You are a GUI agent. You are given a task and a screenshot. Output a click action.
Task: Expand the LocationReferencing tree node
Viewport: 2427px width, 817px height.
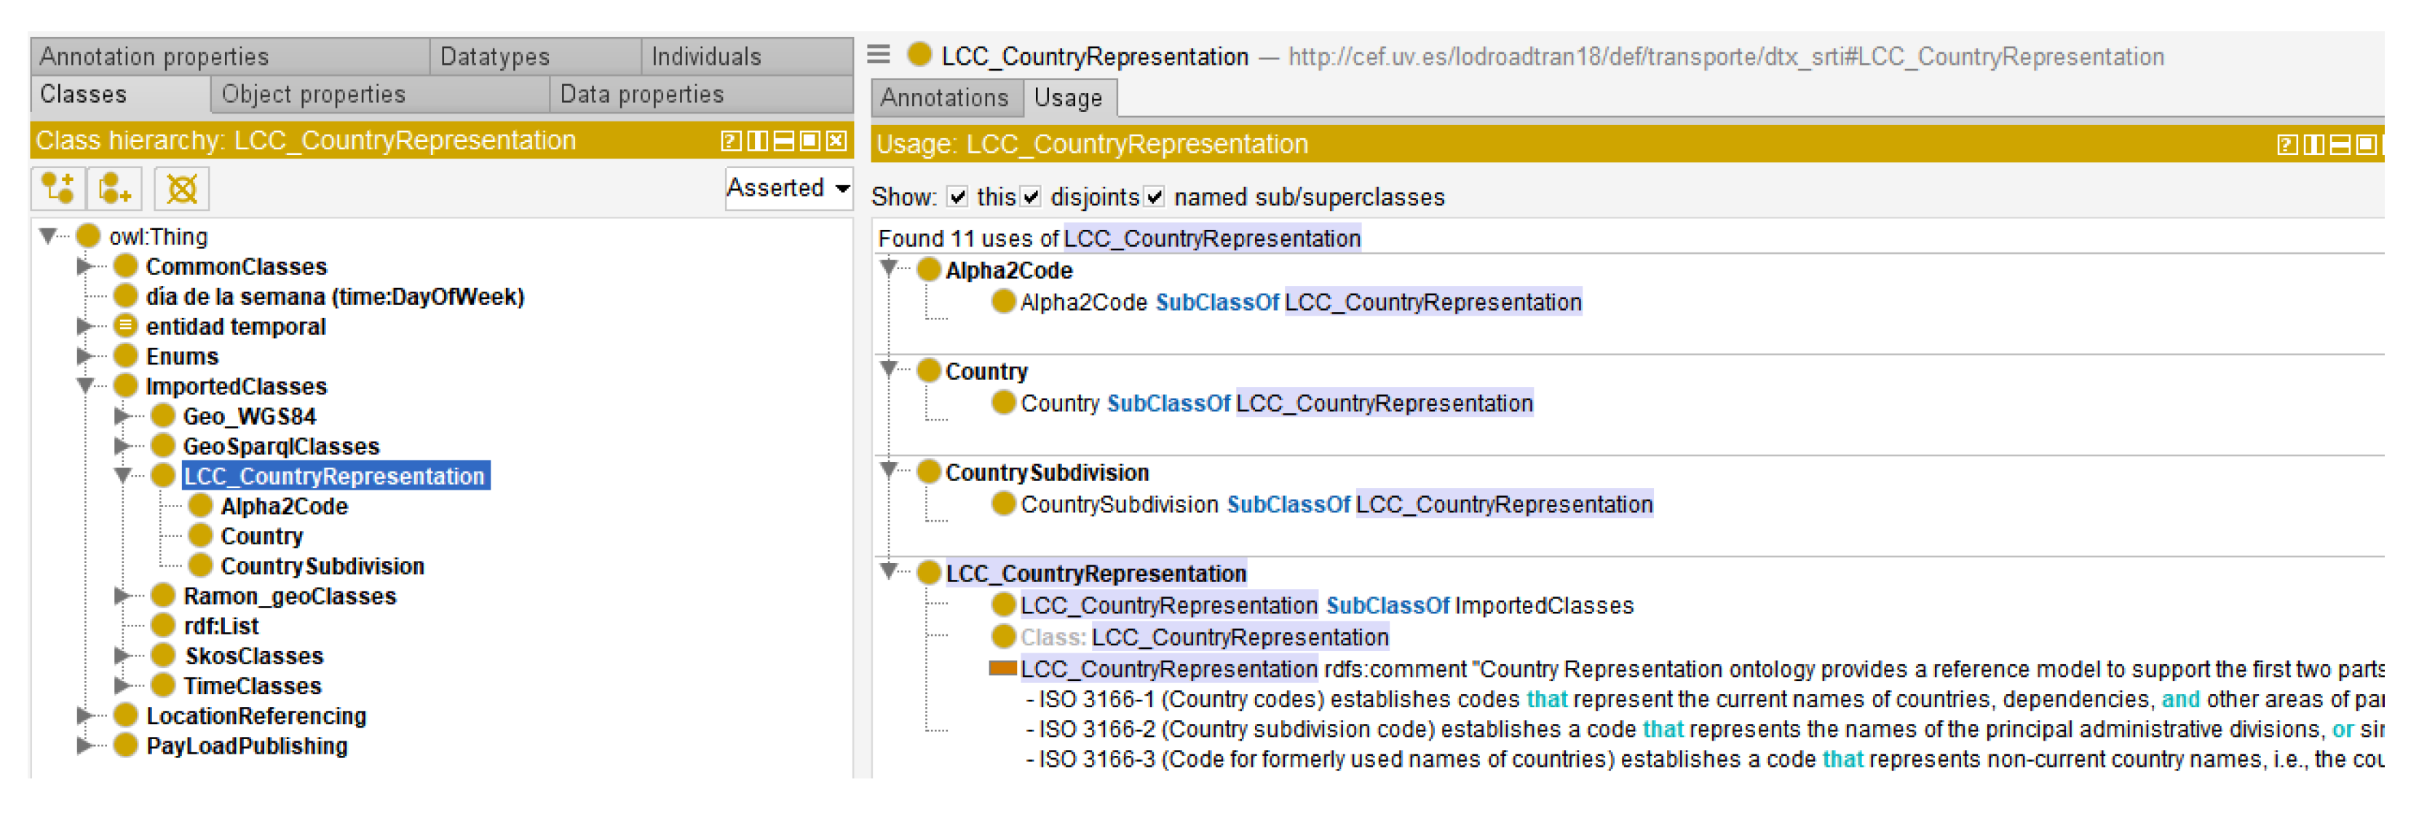pyautogui.click(x=84, y=717)
